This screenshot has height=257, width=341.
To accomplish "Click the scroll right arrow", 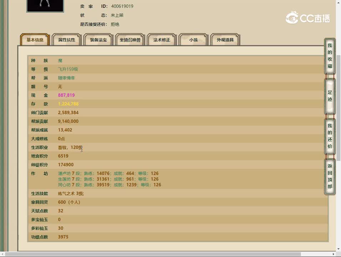I will tap(334, 254).
